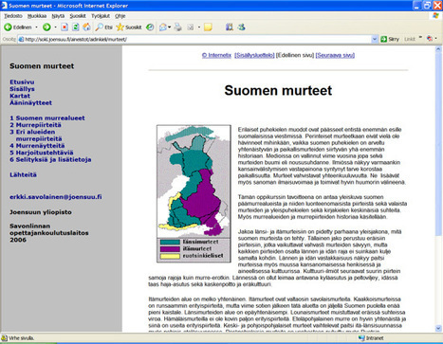This screenshot has width=443, height=344.
Task: Open chapter 2 Murrepiirteitä
Action: (x=35, y=125)
